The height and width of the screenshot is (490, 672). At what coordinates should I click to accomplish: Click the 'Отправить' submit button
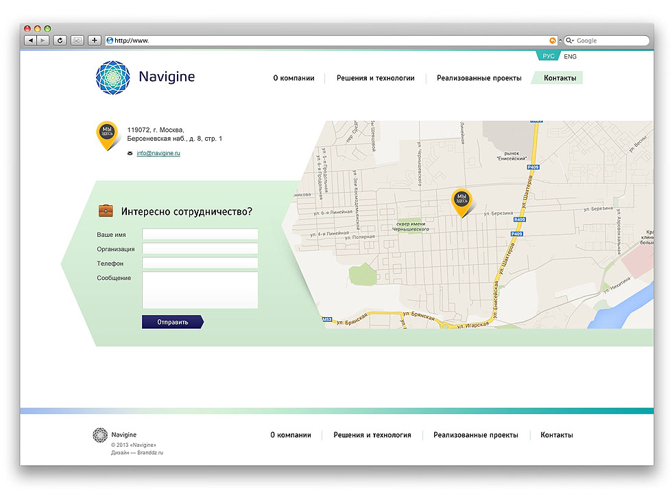pos(172,322)
